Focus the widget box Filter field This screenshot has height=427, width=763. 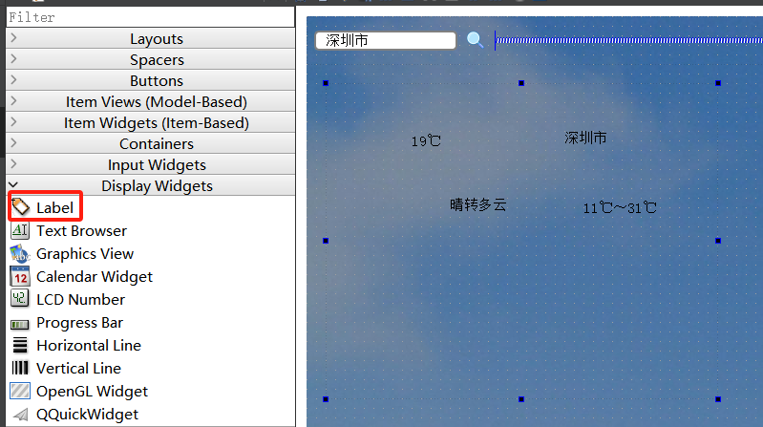pos(150,17)
